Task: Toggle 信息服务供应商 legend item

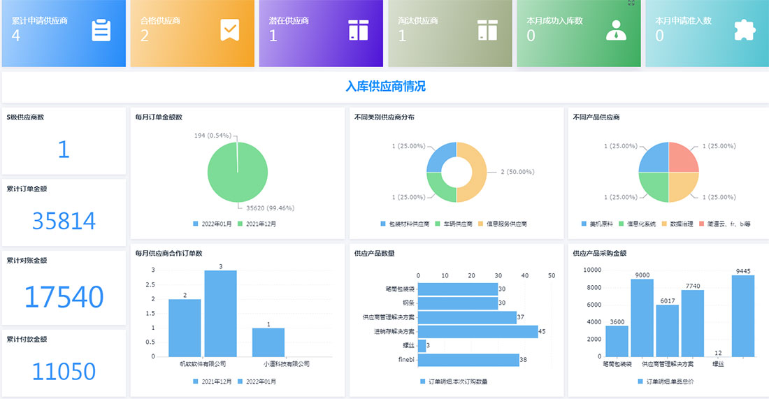Action: click(x=503, y=224)
